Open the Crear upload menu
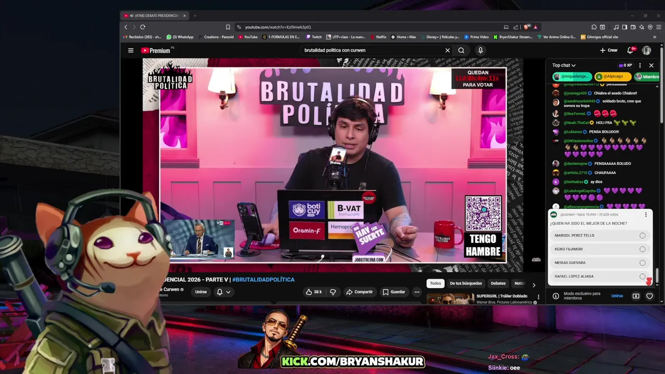 608,50
